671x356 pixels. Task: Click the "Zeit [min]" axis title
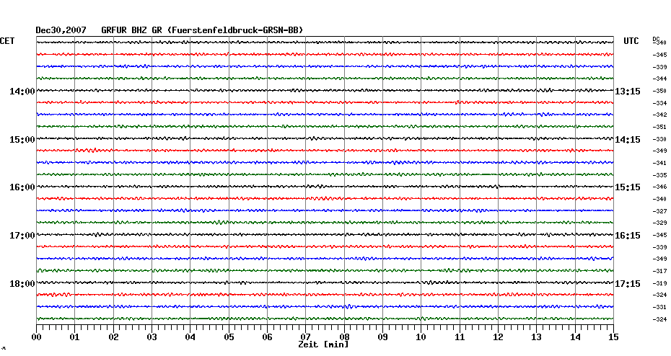click(x=323, y=344)
